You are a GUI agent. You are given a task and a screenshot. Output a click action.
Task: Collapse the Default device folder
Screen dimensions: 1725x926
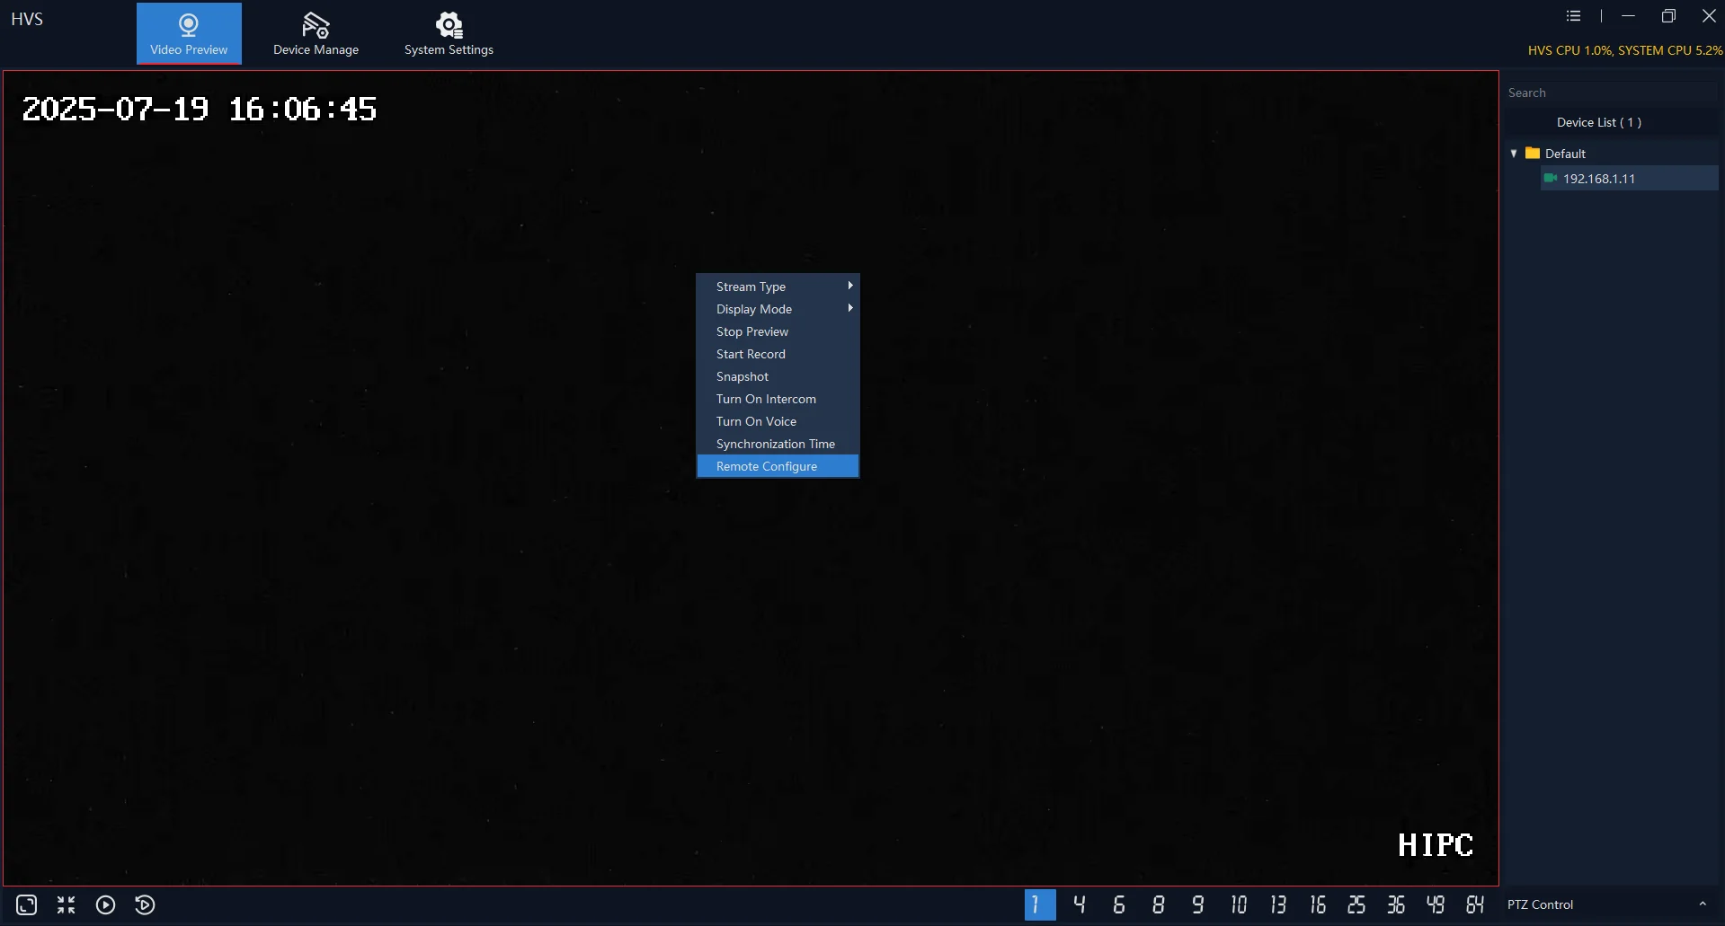pos(1514,154)
